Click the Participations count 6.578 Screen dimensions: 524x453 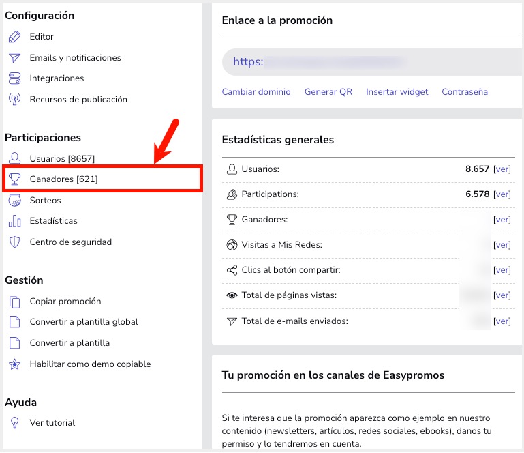pos(477,194)
